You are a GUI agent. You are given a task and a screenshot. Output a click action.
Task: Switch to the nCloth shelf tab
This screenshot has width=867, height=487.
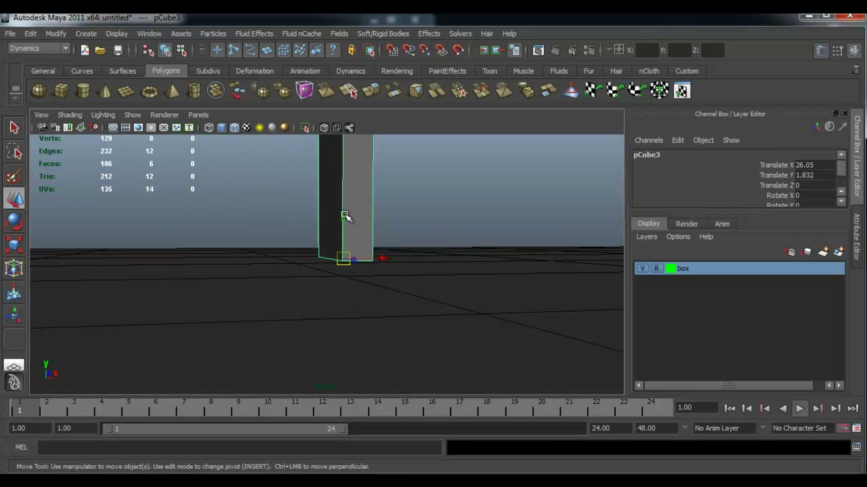click(x=649, y=71)
